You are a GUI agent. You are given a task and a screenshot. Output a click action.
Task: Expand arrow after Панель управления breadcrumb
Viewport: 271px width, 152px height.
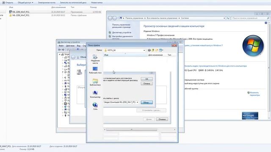coord(145,18)
